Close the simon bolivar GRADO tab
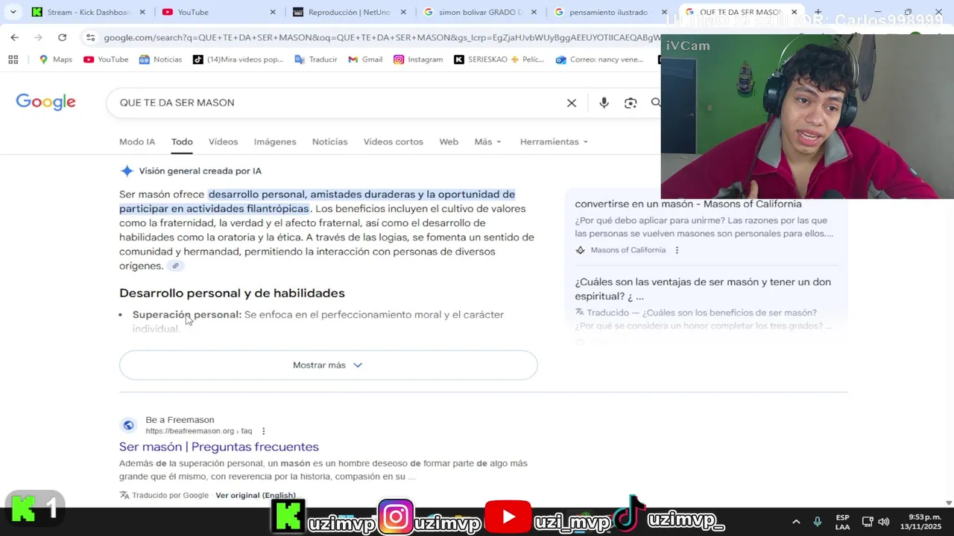The image size is (954, 536). pyautogui.click(x=534, y=12)
